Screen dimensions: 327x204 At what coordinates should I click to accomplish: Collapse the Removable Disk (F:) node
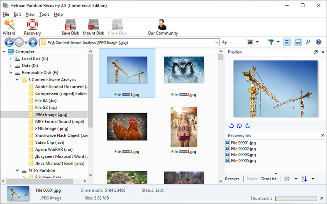(x=11, y=73)
